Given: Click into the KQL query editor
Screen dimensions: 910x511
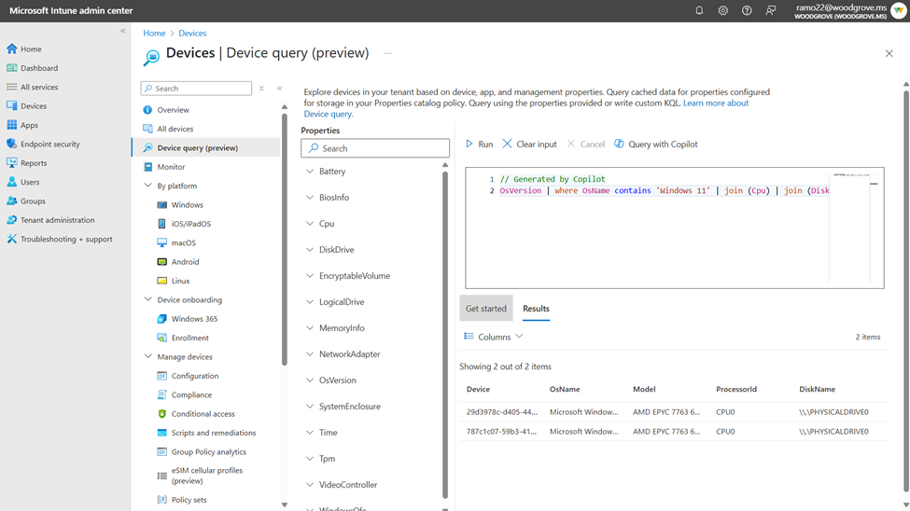Looking at the screenshot, I should [675, 228].
